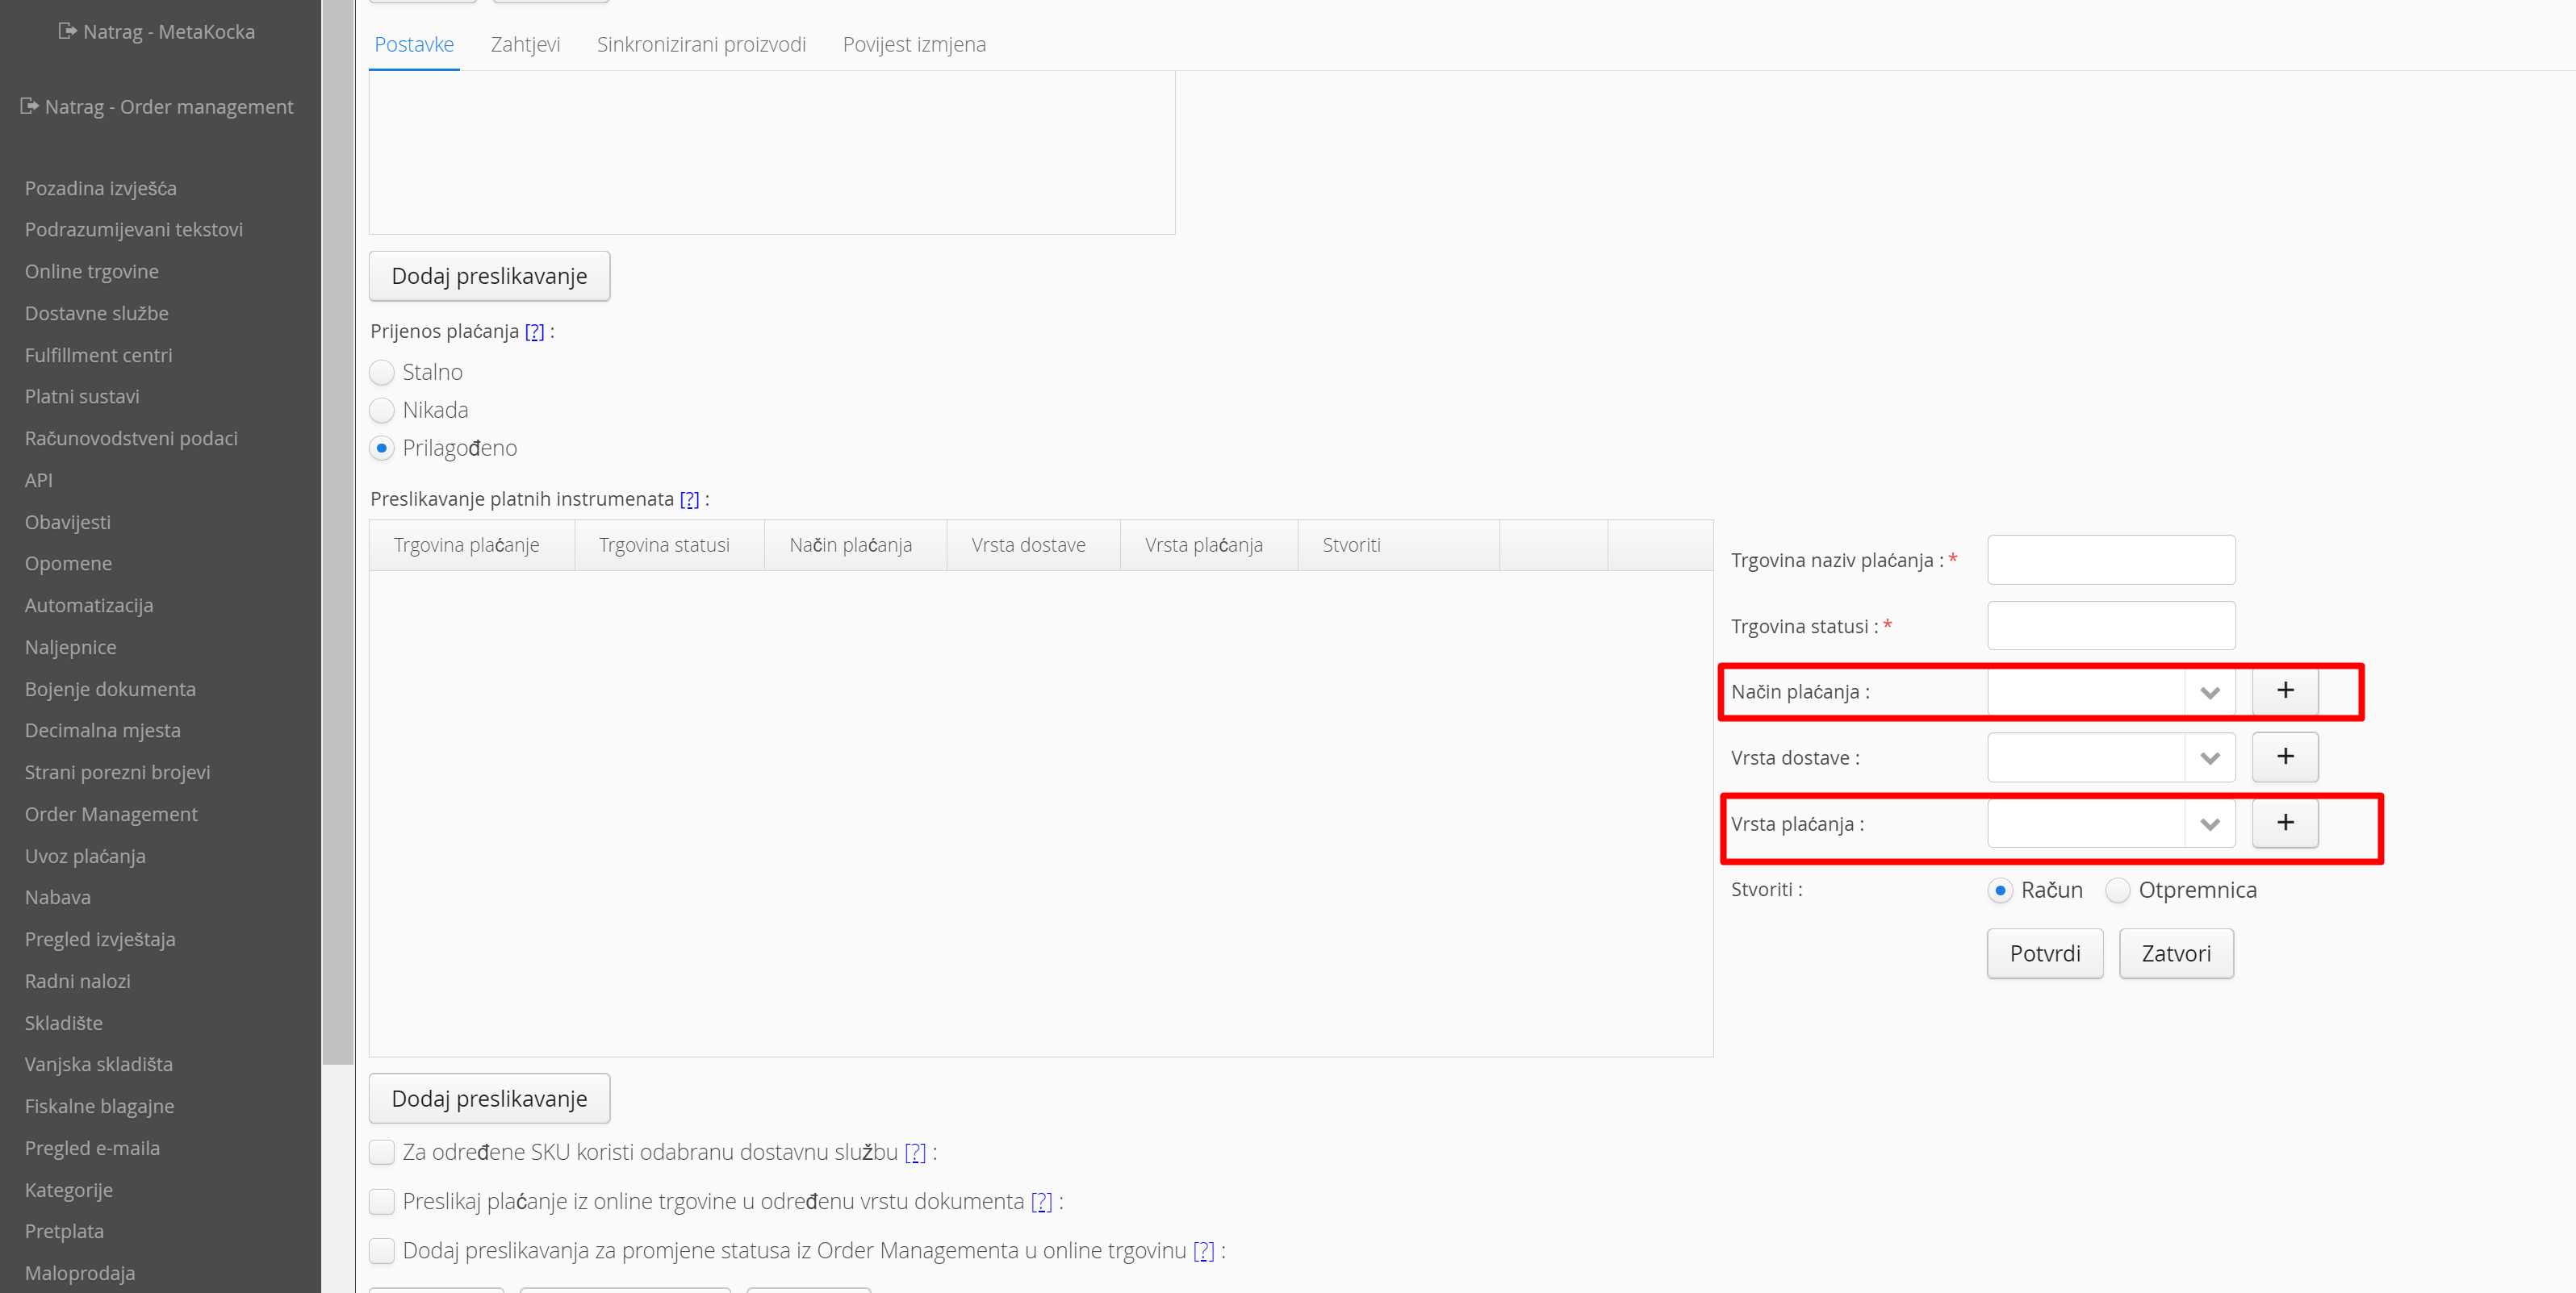The image size is (2576, 1293).
Task: Open help link beside Preslikavanje platnih instrumenata
Action: click(x=689, y=499)
